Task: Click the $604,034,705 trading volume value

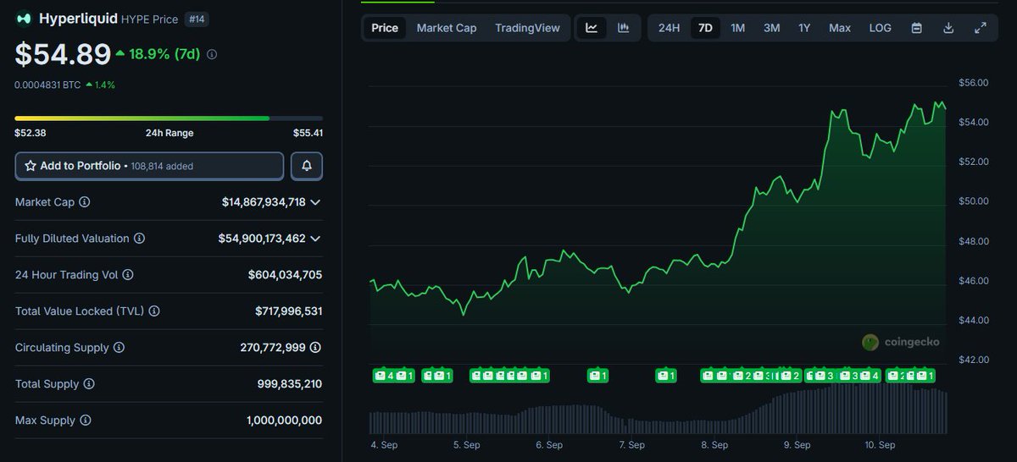Action: [285, 275]
